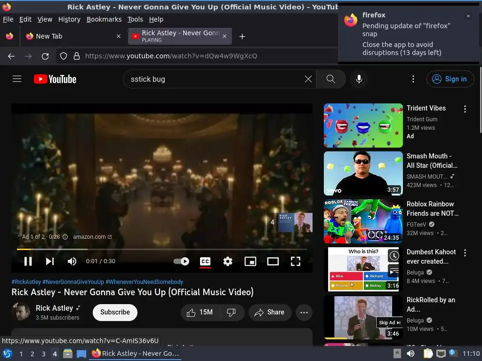Clear the search box with the X icon

click(308, 79)
